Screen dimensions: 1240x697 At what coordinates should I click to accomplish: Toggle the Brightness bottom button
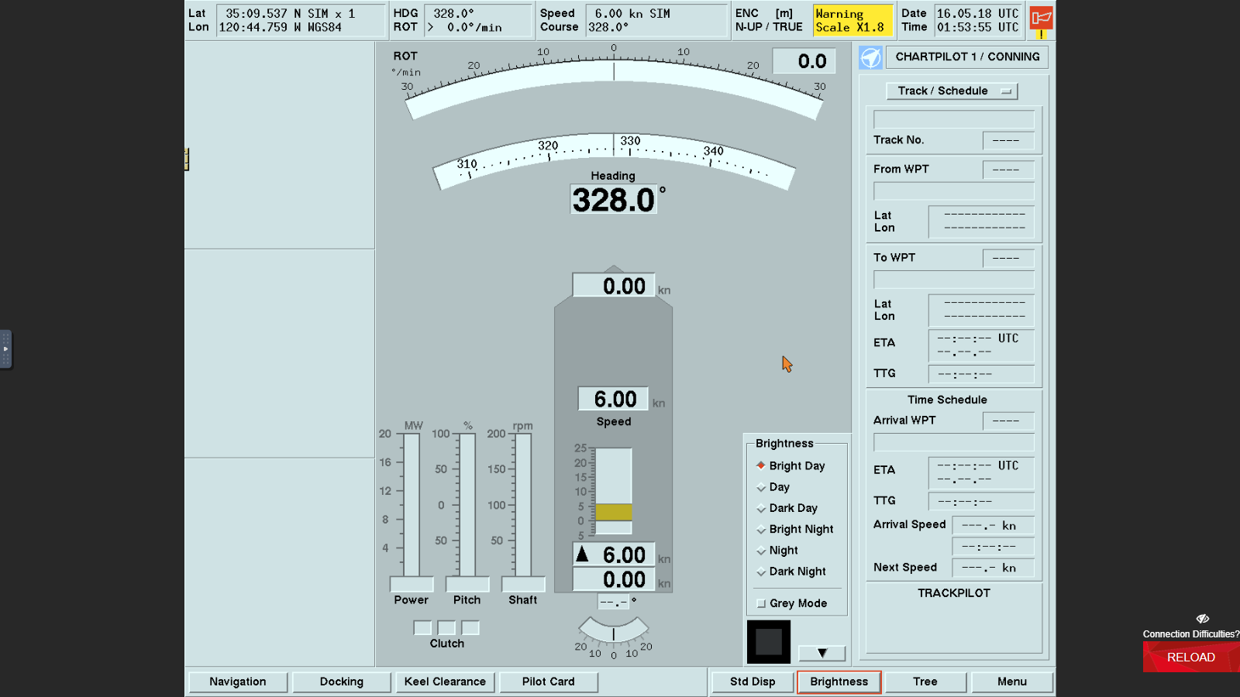tap(839, 682)
